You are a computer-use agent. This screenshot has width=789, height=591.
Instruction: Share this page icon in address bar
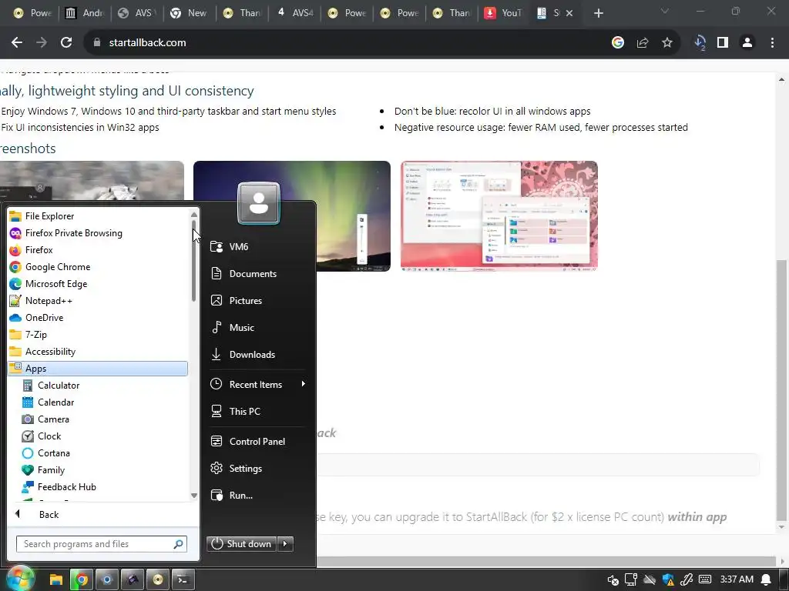(643, 43)
